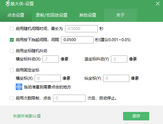Enable 启用随机间隔时间 checkbox

pos(12,29)
